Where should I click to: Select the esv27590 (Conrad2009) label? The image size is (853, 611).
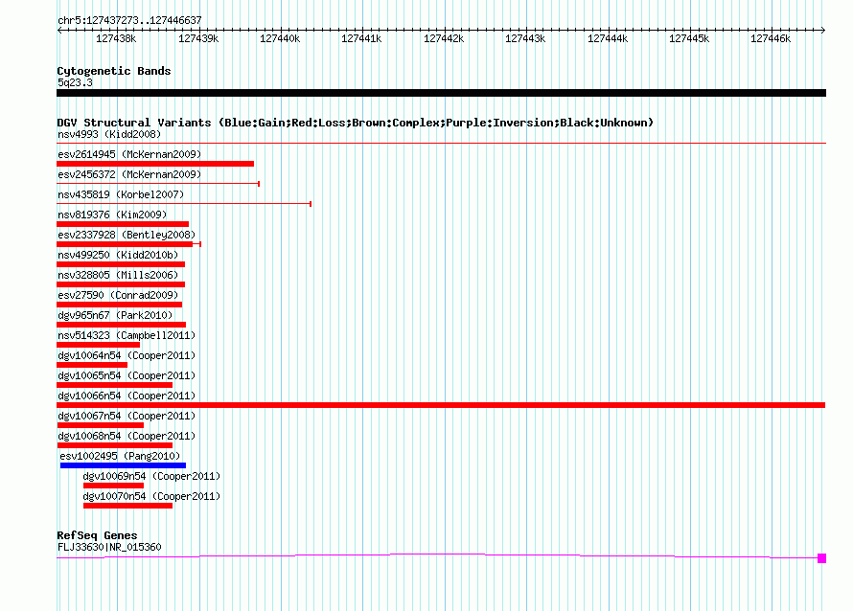click(118, 295)
